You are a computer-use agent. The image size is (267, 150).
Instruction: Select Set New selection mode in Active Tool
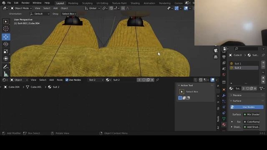(x=180, y=98)
